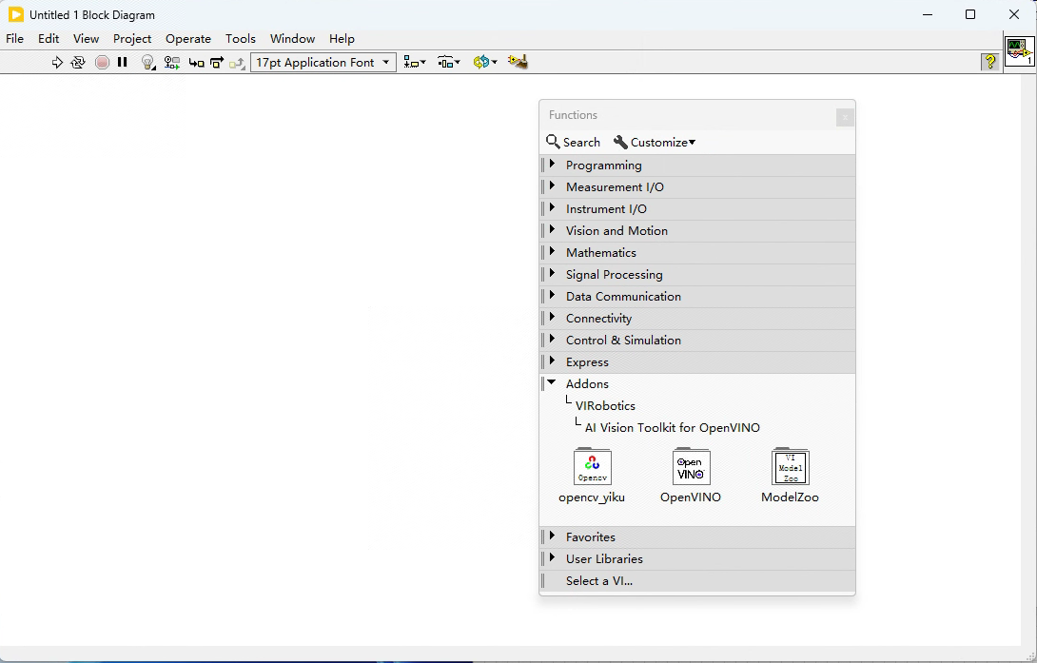The height and width of the screenshot is (663, 1037).
Task: Click Select a VI... entry
Action: point(598,581)
